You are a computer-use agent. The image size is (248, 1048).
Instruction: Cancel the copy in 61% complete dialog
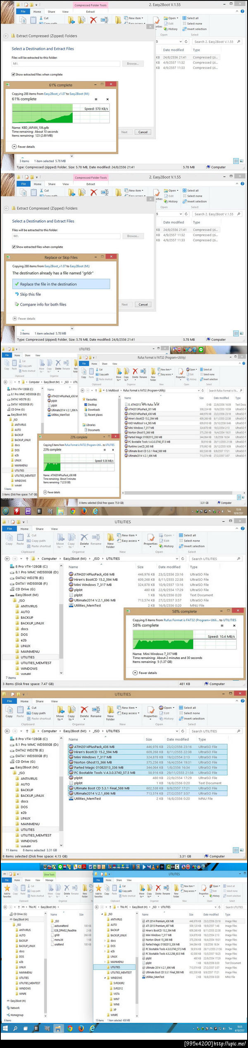pos(107,99)
